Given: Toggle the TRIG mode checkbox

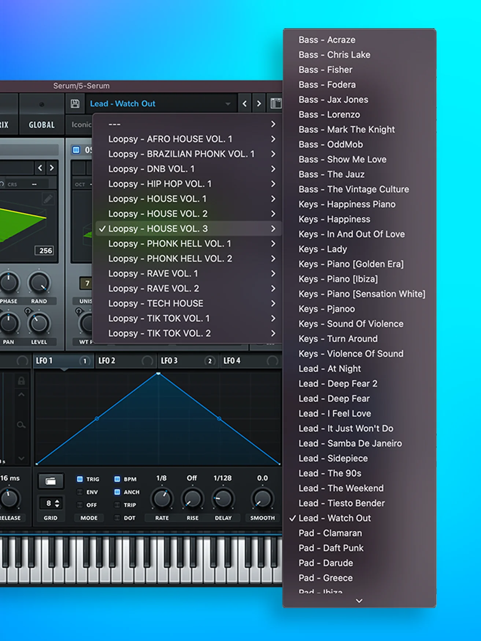Looking at the screenshot, I should tap(79, 479).
